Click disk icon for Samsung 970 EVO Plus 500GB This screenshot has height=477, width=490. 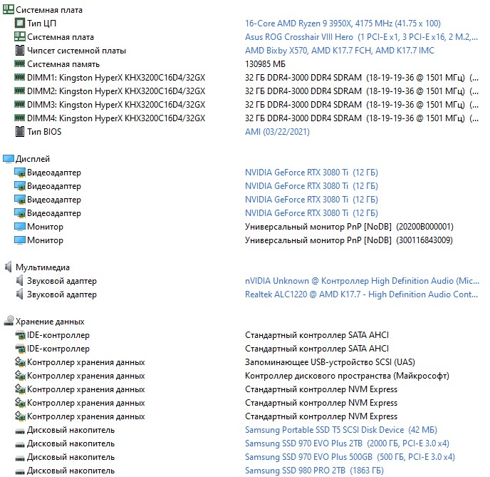[20, 458]
